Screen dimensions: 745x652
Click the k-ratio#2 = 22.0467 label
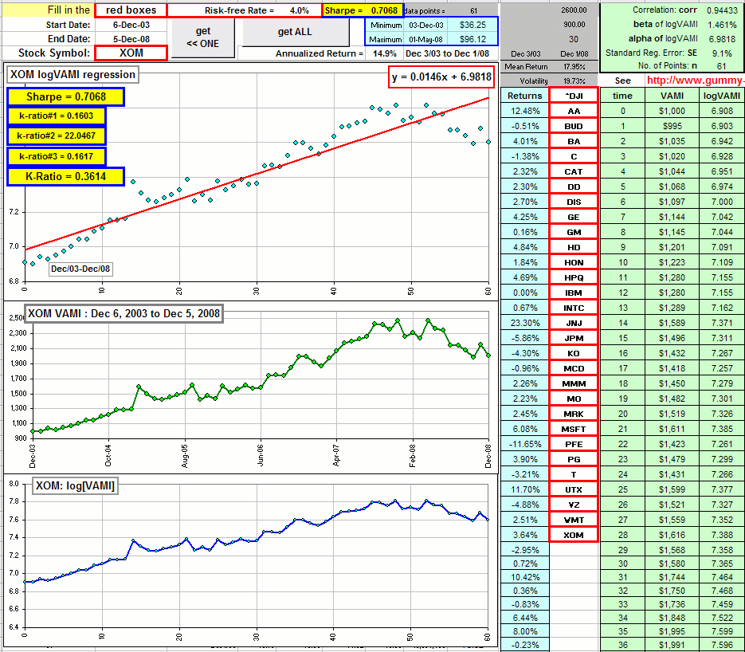pyautogui.click(x=56, y=136)
